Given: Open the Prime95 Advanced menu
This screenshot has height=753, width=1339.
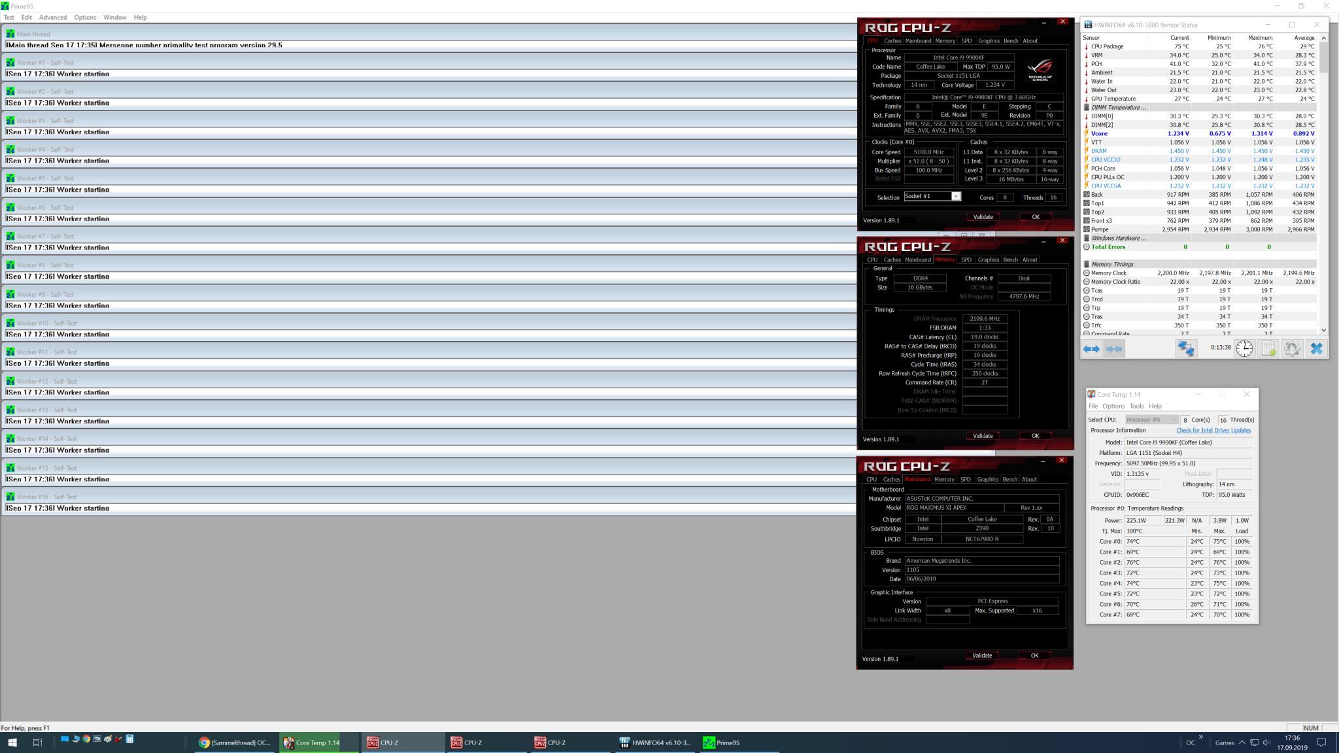Looking at the screenshot, I should pos(53,17).
